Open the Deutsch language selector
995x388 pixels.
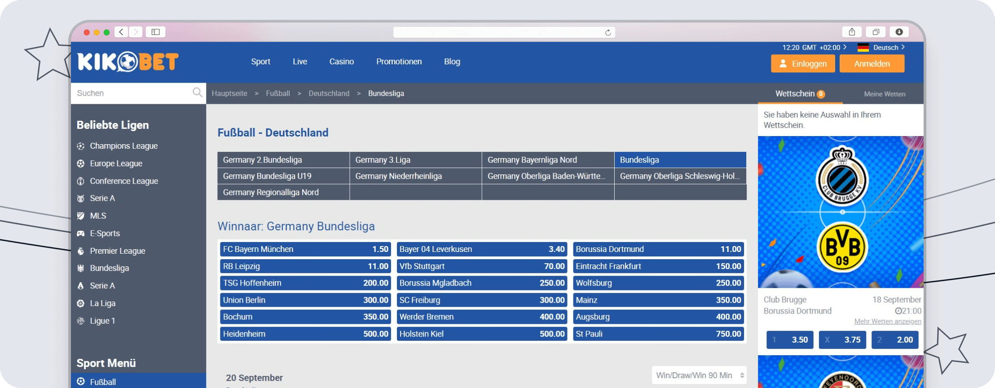889,48
